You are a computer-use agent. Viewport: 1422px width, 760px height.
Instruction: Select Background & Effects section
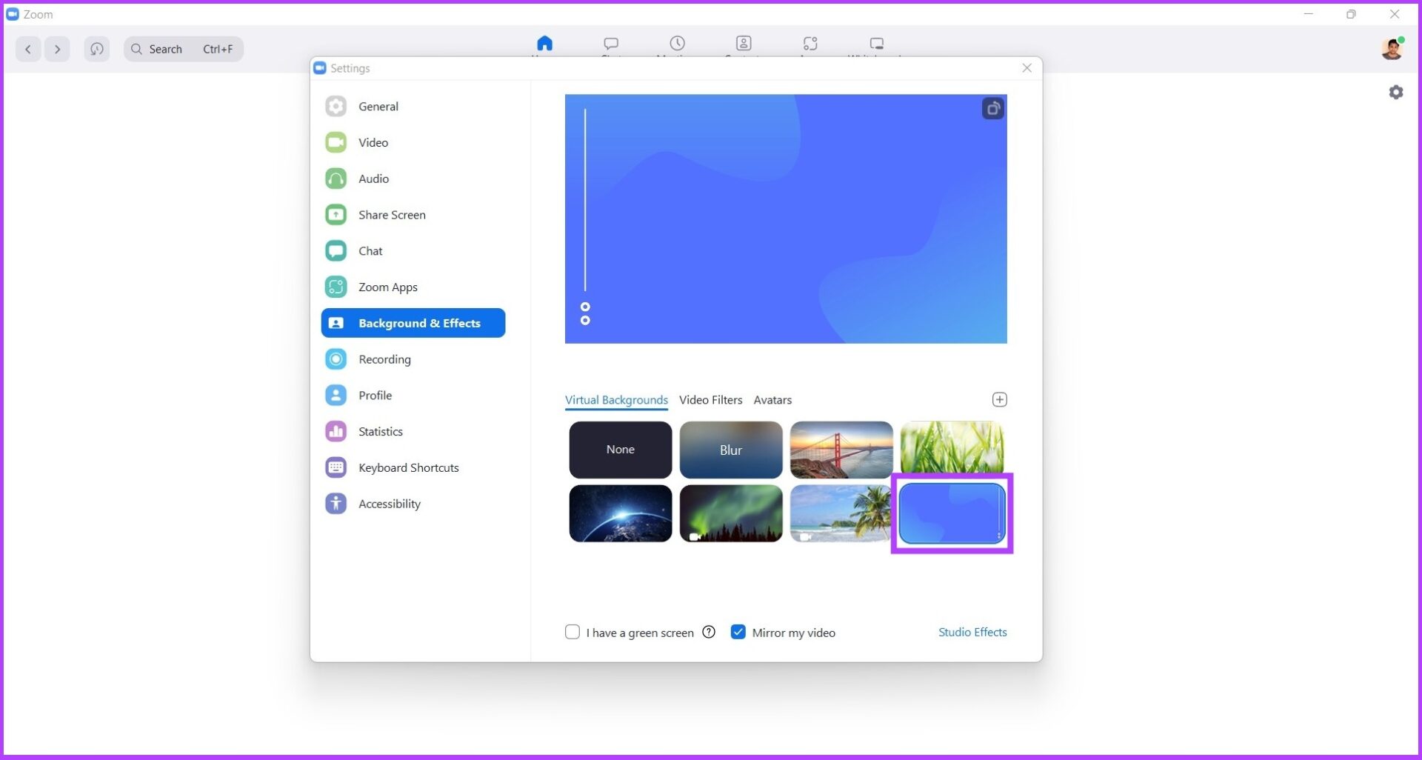413,323
